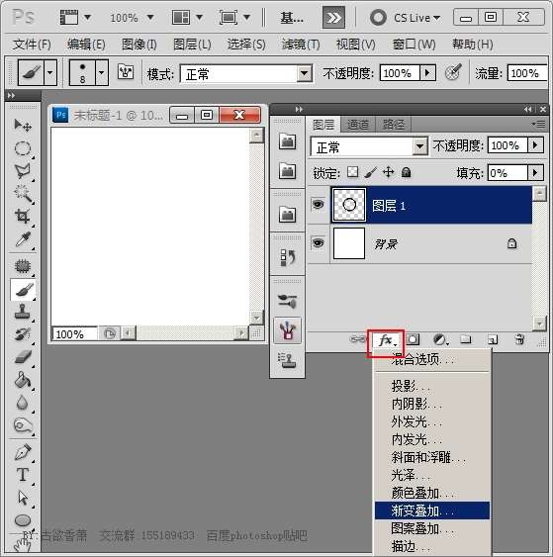Open the Brush panel icon

[287, 301]
